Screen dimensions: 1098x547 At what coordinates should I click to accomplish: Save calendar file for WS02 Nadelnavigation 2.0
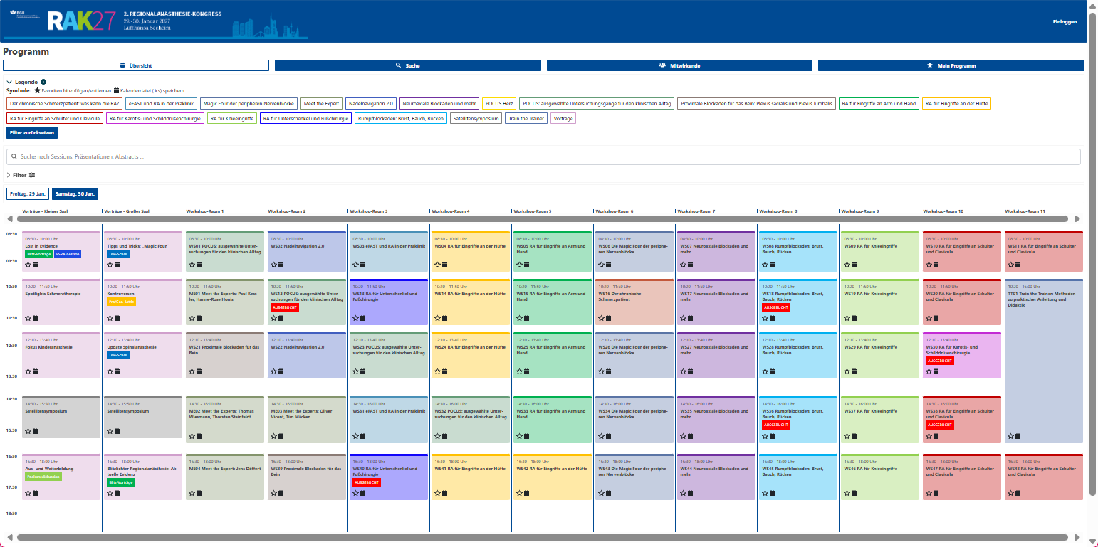point(281,265)
